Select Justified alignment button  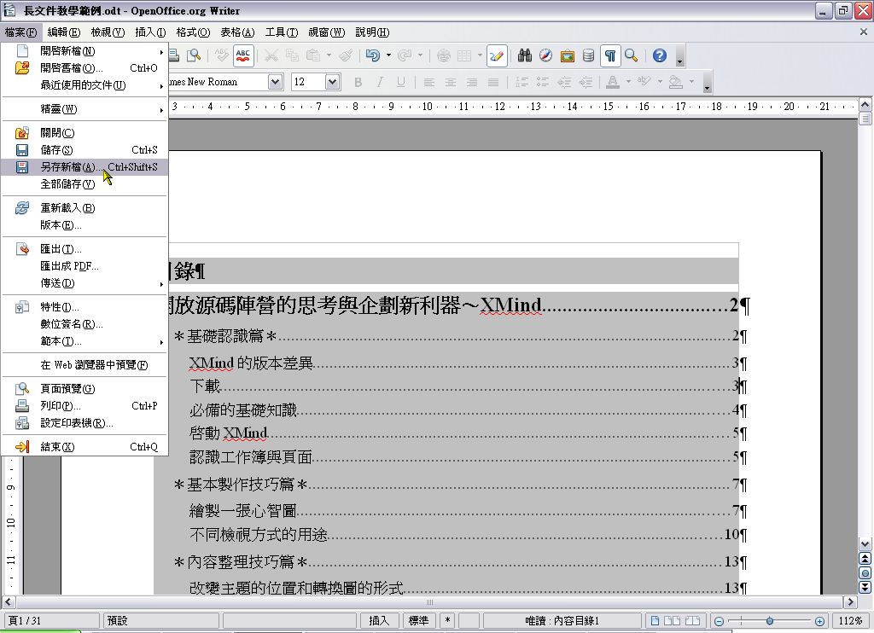[x=493, y=83]
